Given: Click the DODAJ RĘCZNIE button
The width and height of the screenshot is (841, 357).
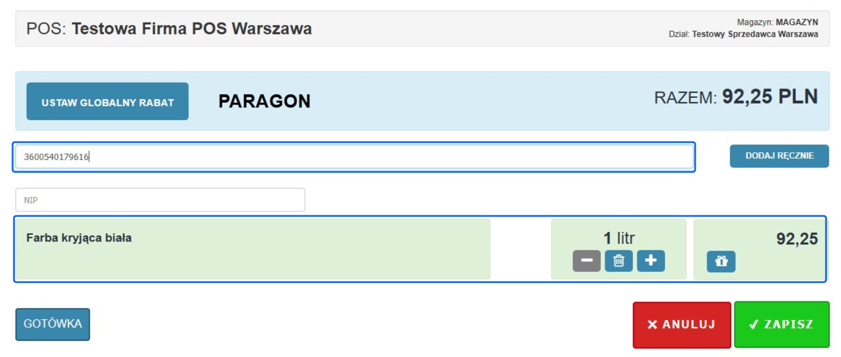Looking at the screenshot, I should (x=779, y=156).
